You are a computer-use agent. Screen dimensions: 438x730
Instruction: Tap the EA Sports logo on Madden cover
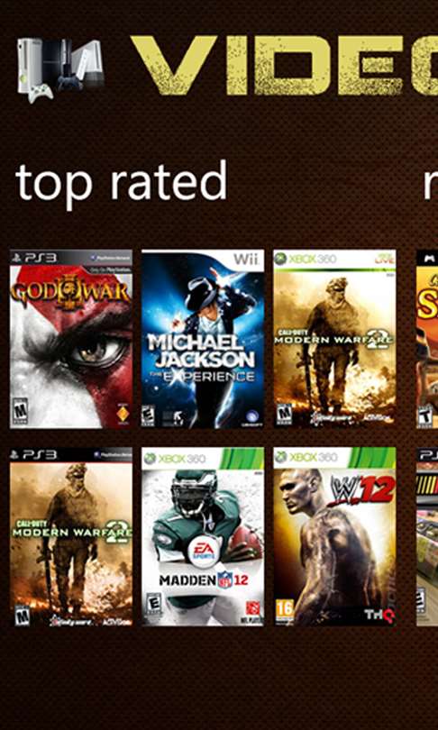point(204,551)
